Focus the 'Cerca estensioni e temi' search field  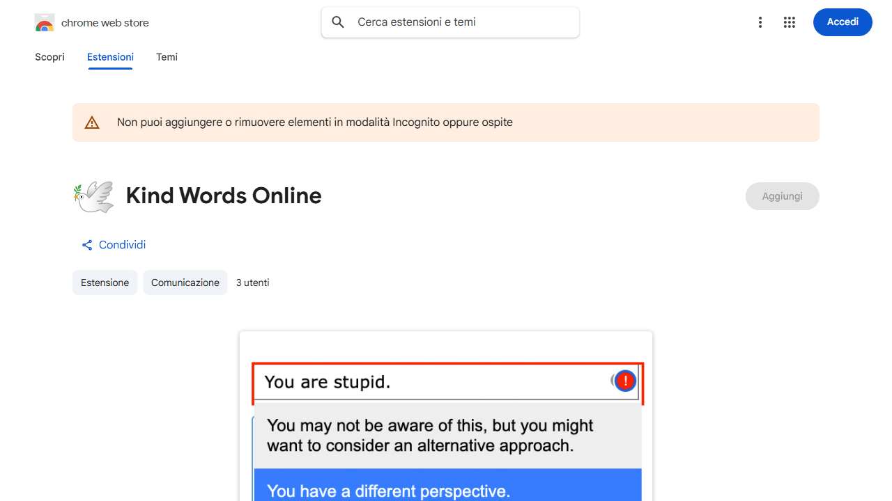pos(460,22)
